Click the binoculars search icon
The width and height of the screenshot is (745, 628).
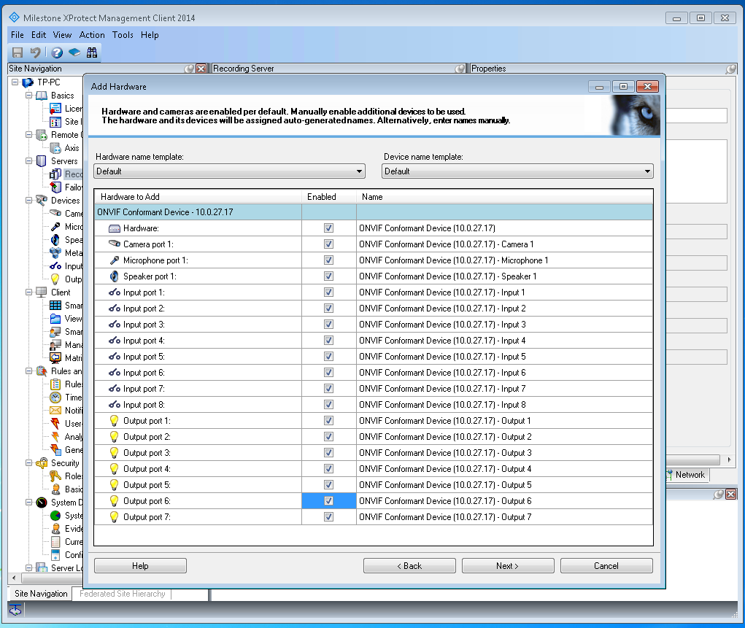point(92,53)
